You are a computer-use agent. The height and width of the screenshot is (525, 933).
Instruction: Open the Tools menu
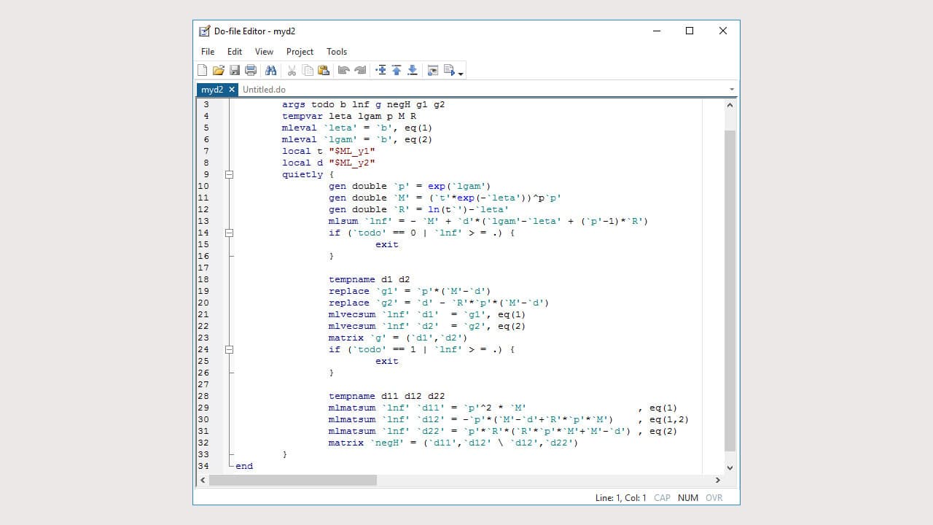[x=336, y=51]
